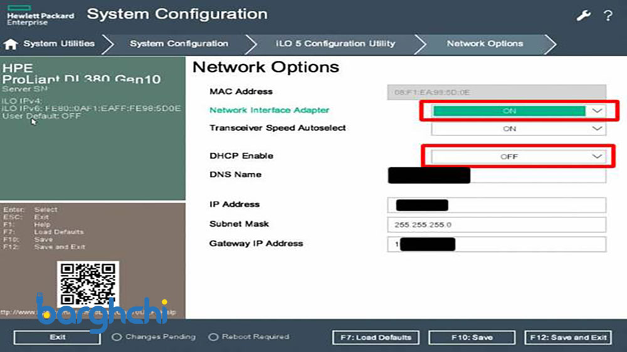
Task: Expand Transceiver Speed Autoselect dropdown
Action: (519, 128)
